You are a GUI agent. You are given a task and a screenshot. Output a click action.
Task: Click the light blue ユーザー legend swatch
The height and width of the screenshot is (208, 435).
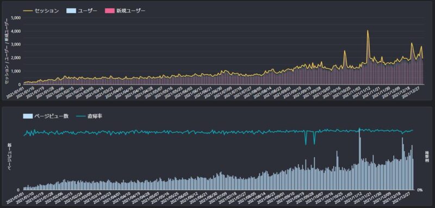click(71, 11)
